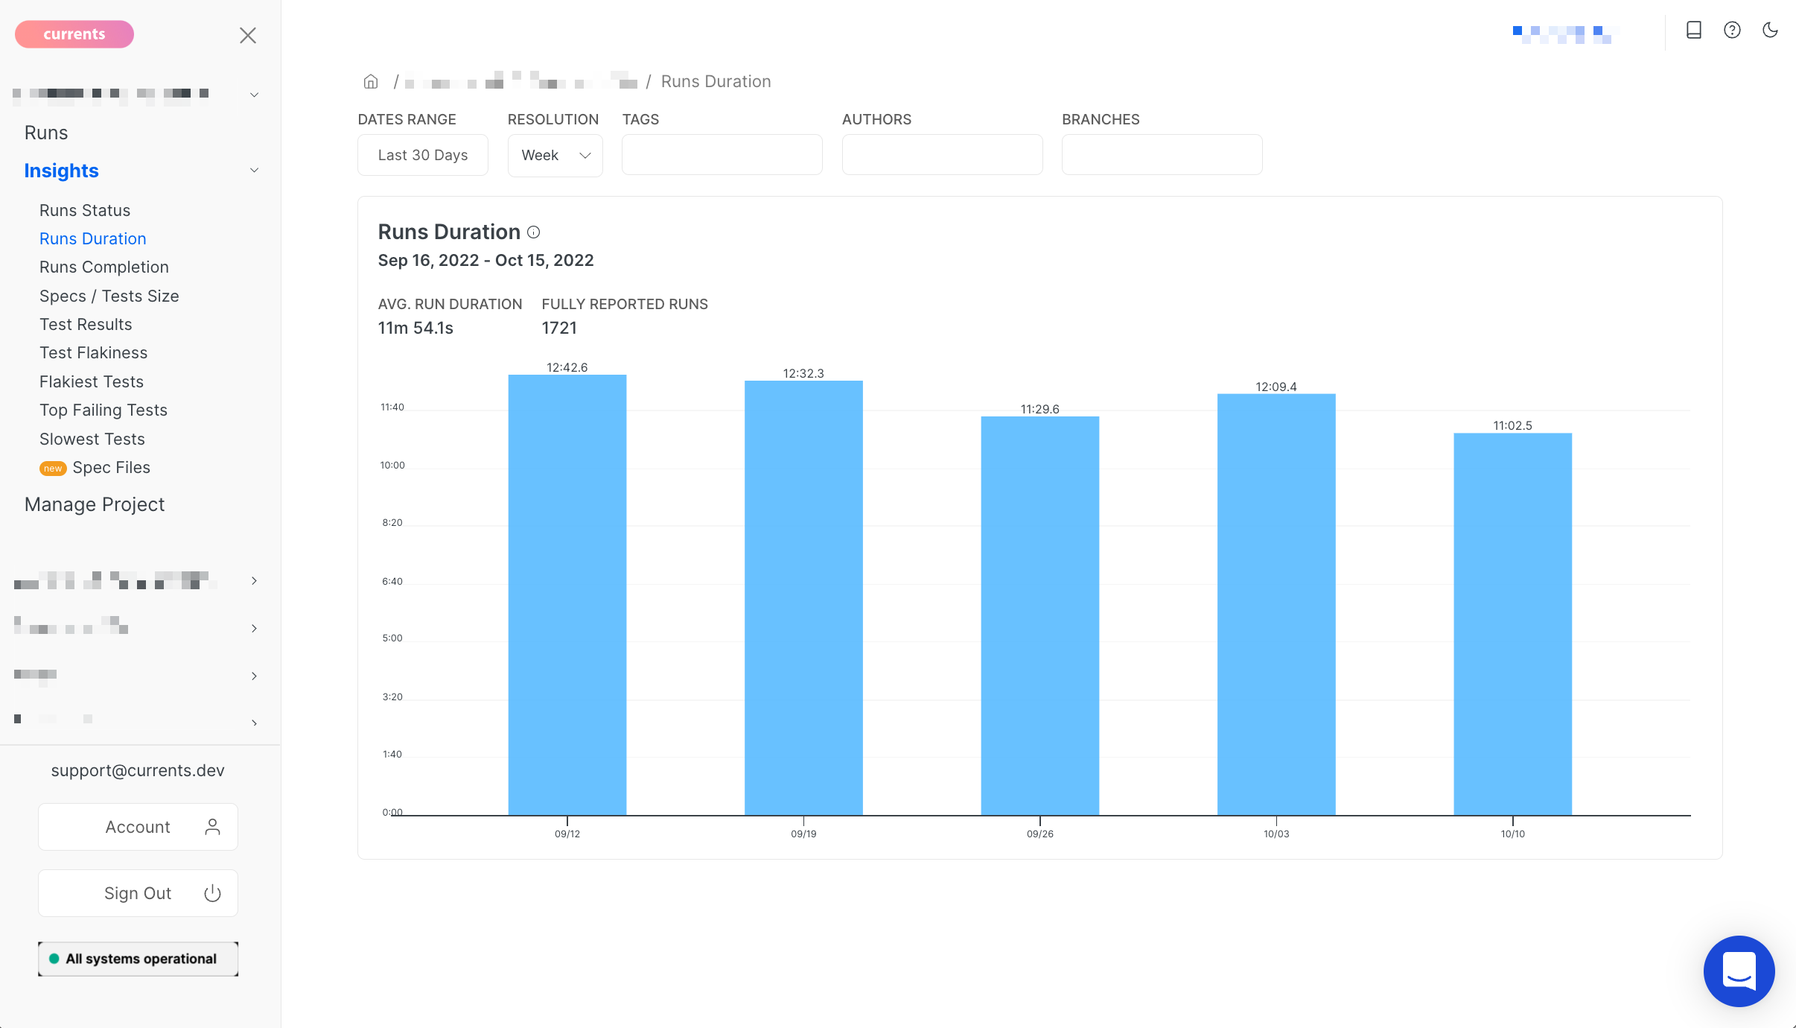1796x1028 pixels.
Task: Click the 09/12 bar in chart
Action: click(x=567, y=594)
